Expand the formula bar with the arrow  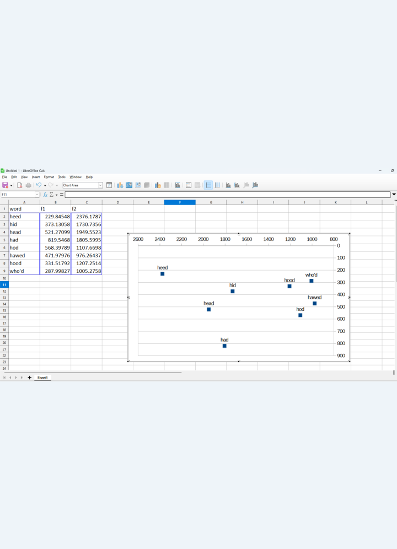(394, 195)
